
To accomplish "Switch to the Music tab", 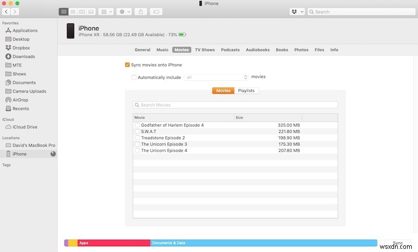I will pos(162,50).
